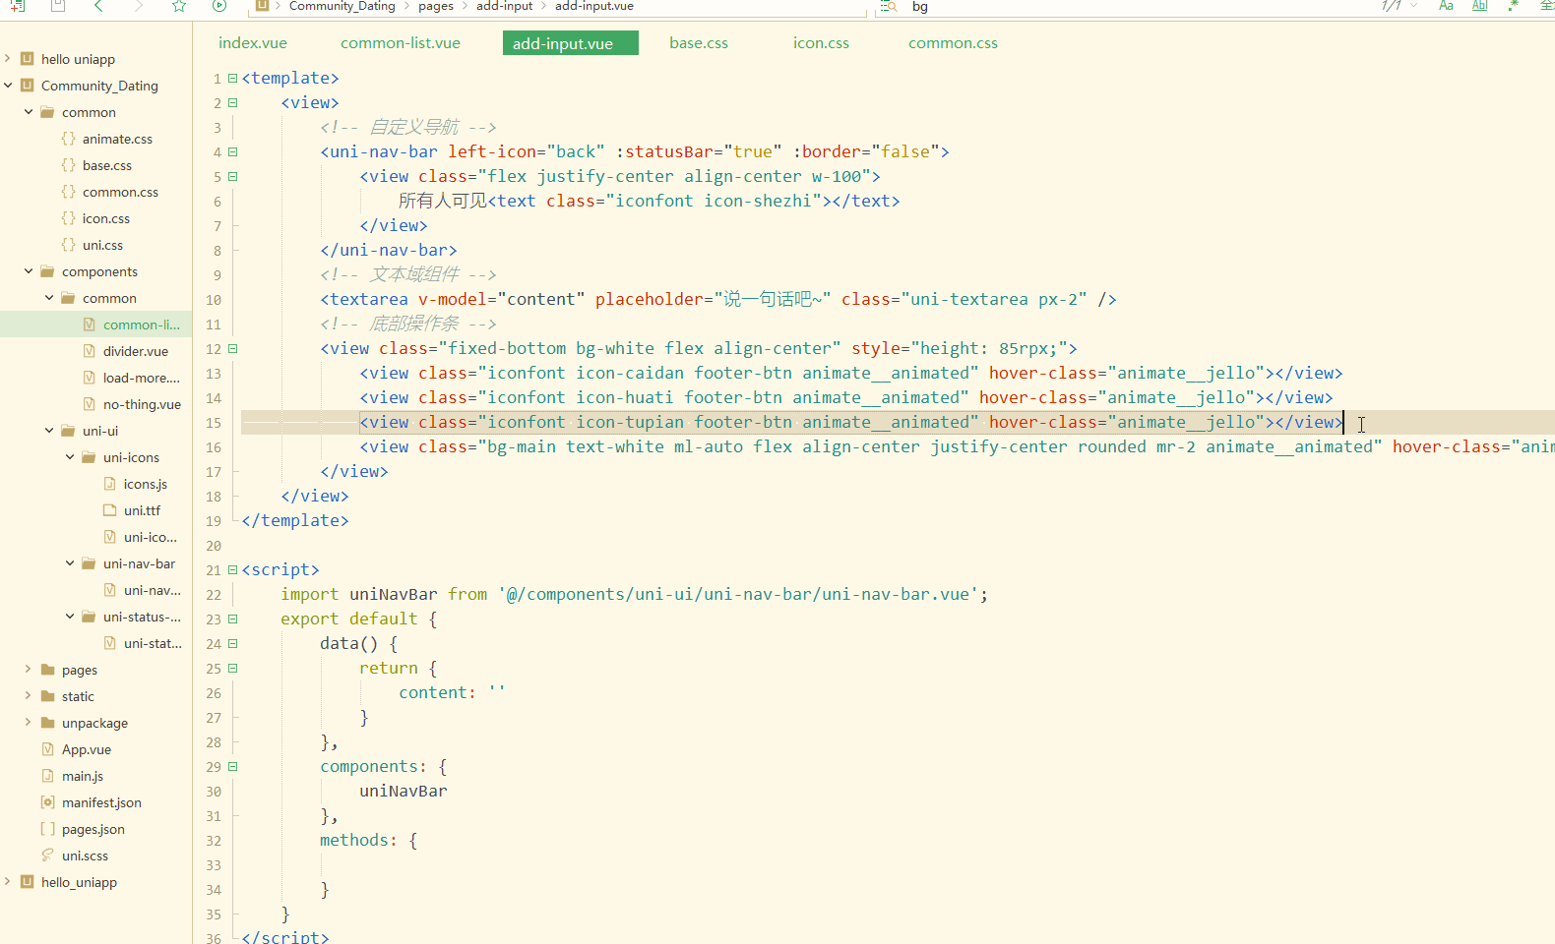Click pages in the breadcrumb path
The image size is (1555, 944).
[436, 6]
